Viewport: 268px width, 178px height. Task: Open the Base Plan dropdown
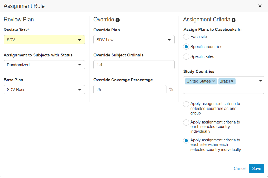[x=44, y=90]
